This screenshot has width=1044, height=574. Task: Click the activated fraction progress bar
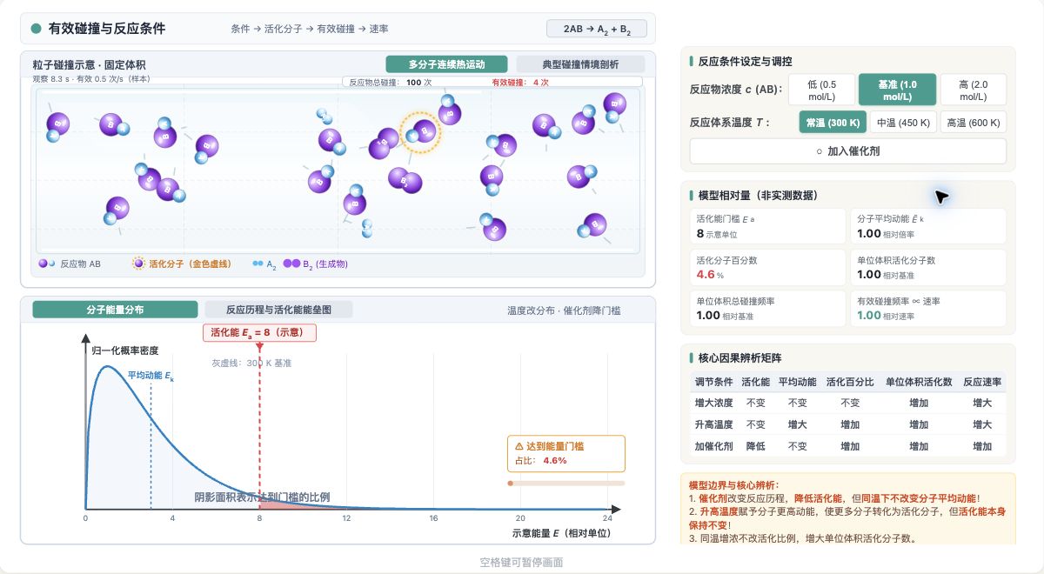point(565,483)
